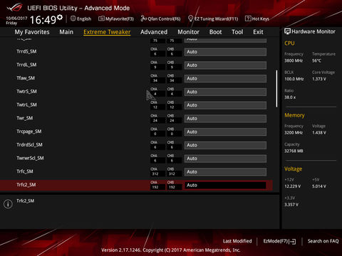This screenshot has height=256, width=342.
Task: Go to the Advanced tab
Action: coord(154,32)
